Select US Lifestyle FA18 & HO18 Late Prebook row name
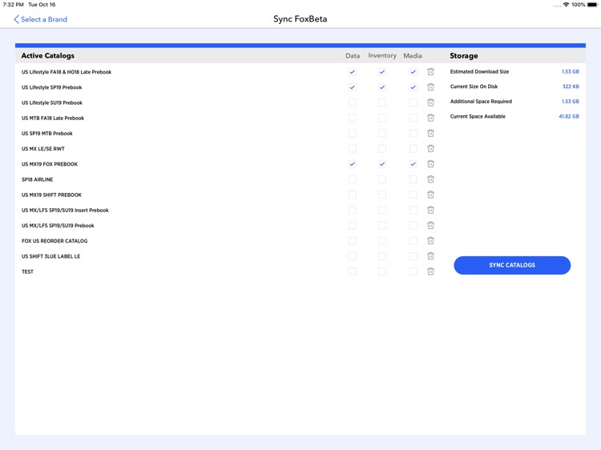Image resolution: width=601 pixels, height=450 pixels. [67, 71]
